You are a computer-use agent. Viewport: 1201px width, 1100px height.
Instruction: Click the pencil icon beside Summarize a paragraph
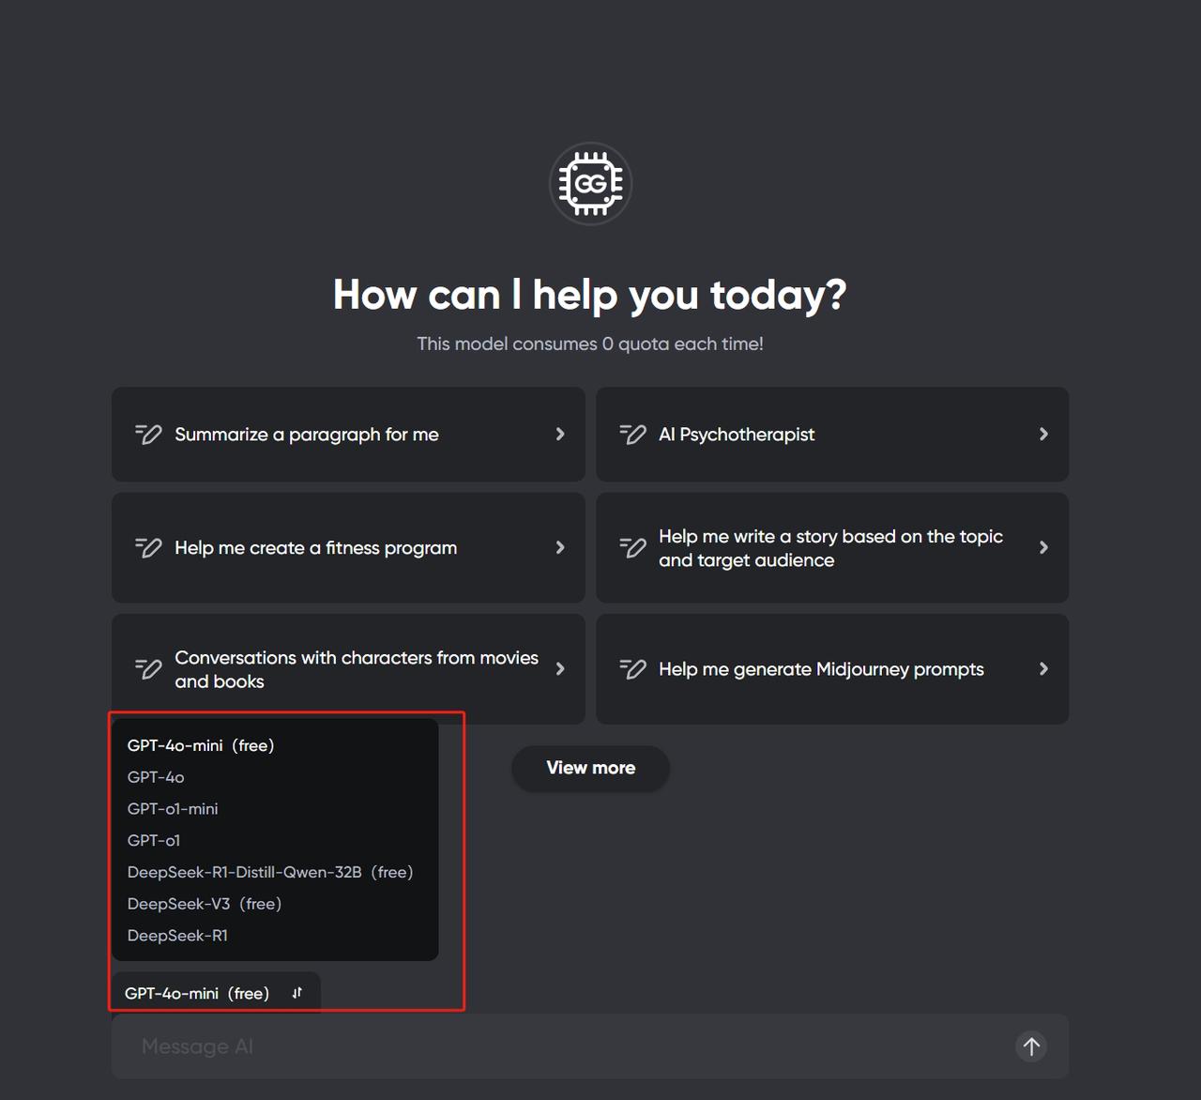click(x=148, y=435)
